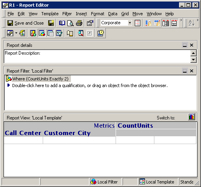Click the open book icon
This screenshot has width=201, height=187.
tap(62, 23)
